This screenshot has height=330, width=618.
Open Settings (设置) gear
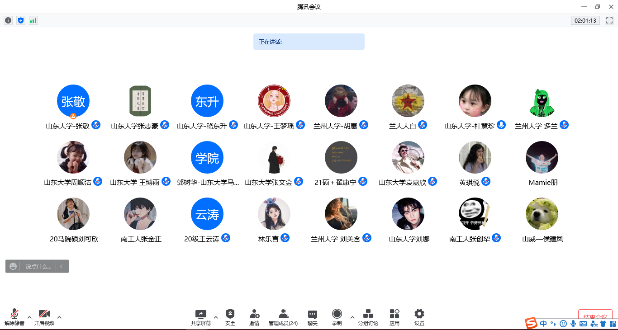pos(419,317)
